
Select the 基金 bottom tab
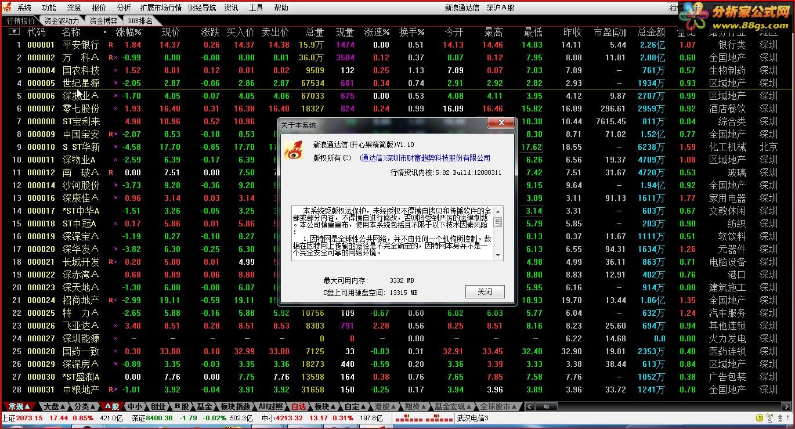tap(205, 406)
